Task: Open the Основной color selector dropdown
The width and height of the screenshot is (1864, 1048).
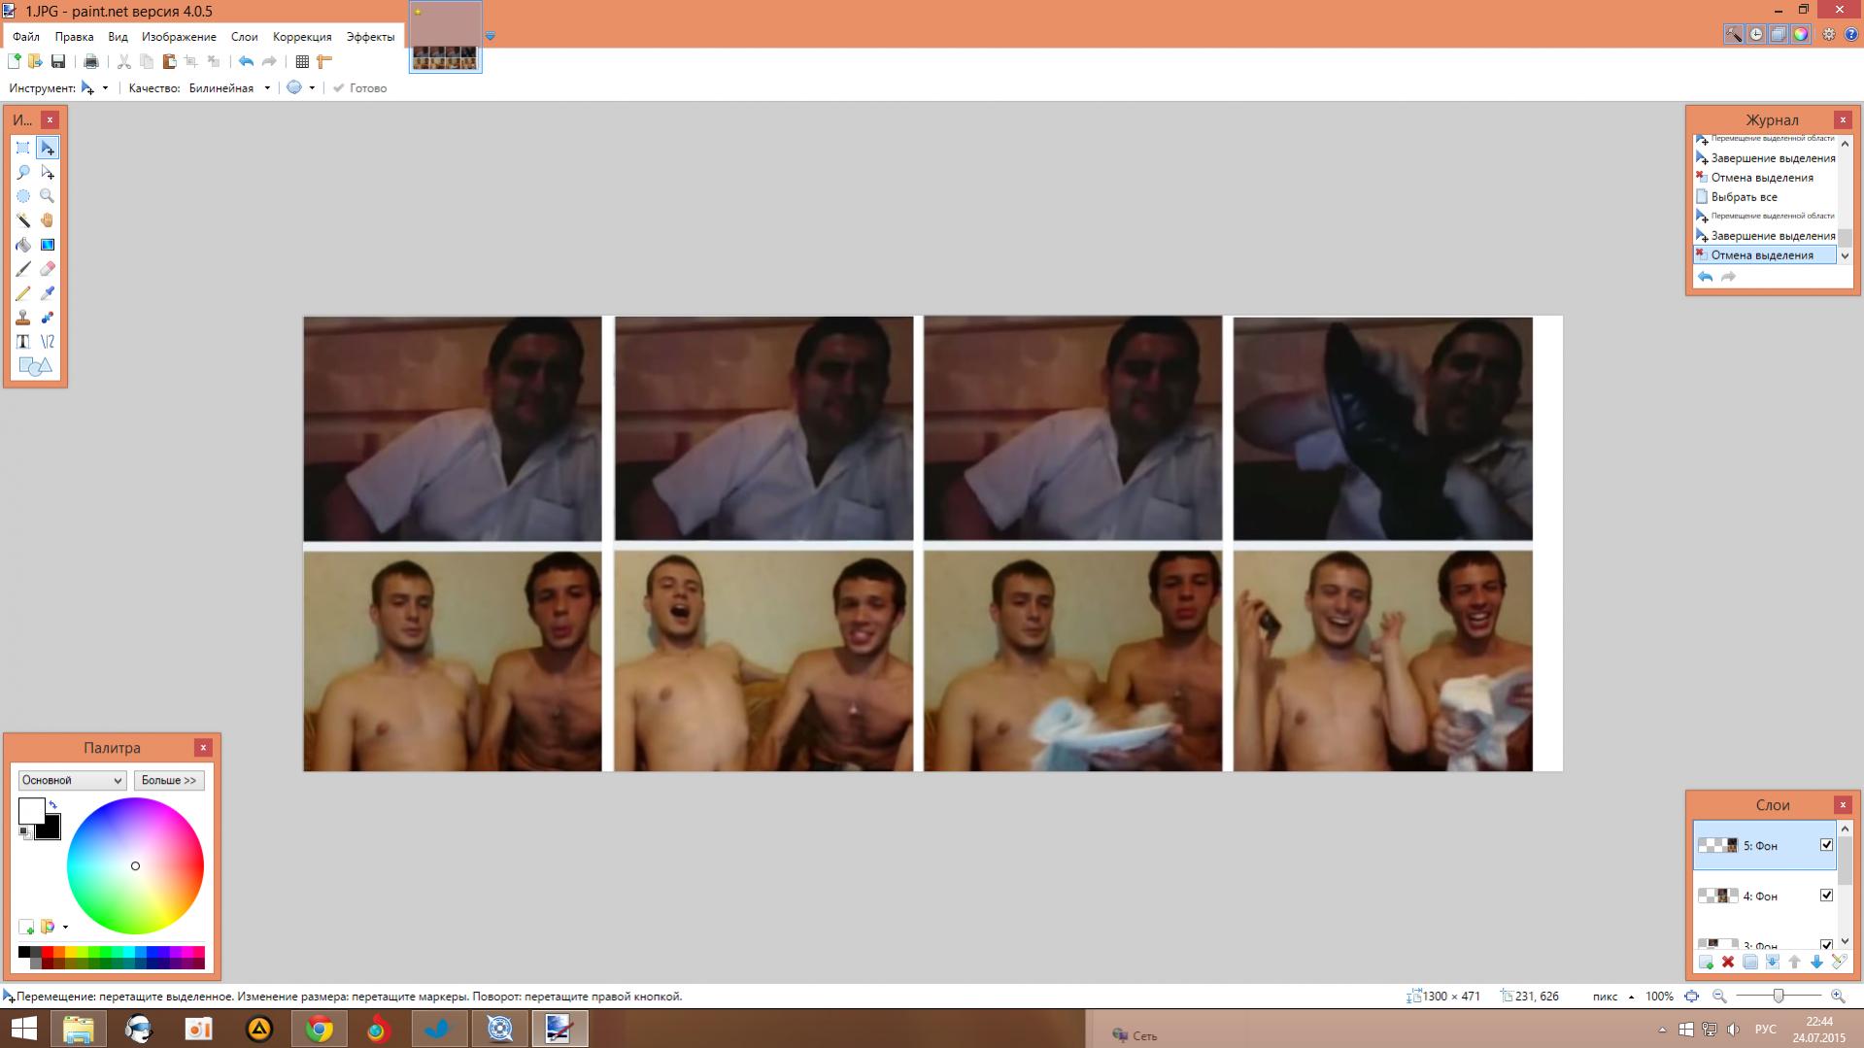Action: 72,780
